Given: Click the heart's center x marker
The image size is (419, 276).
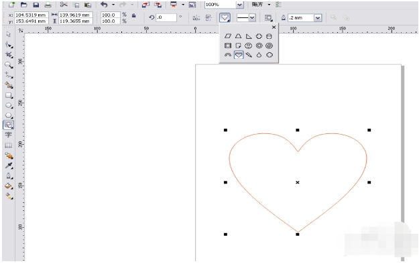Looking at the screenshot, I should (298, 182).
